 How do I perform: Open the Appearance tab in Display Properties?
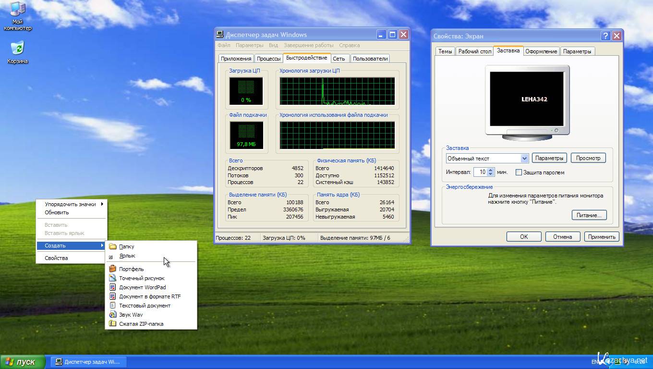pyautogui.click(x=541, y=51)
